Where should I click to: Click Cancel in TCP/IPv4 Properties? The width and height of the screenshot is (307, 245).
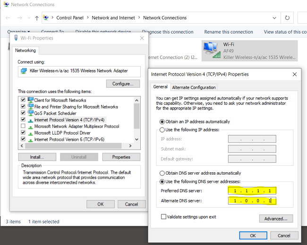pos(284,236)
